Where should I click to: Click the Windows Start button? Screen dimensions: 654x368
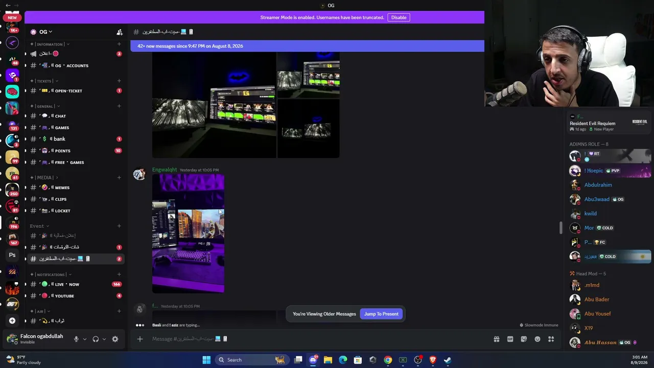coord(206,360)
